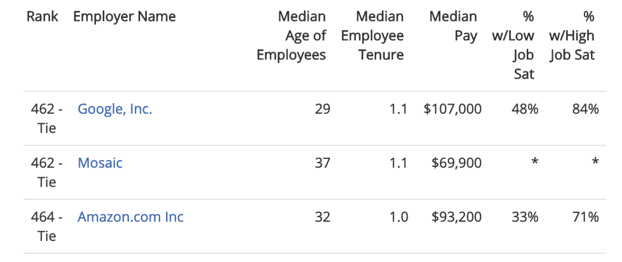Select the Median Employee Tenure header
622x262 pixels.
tap(372, 36)
